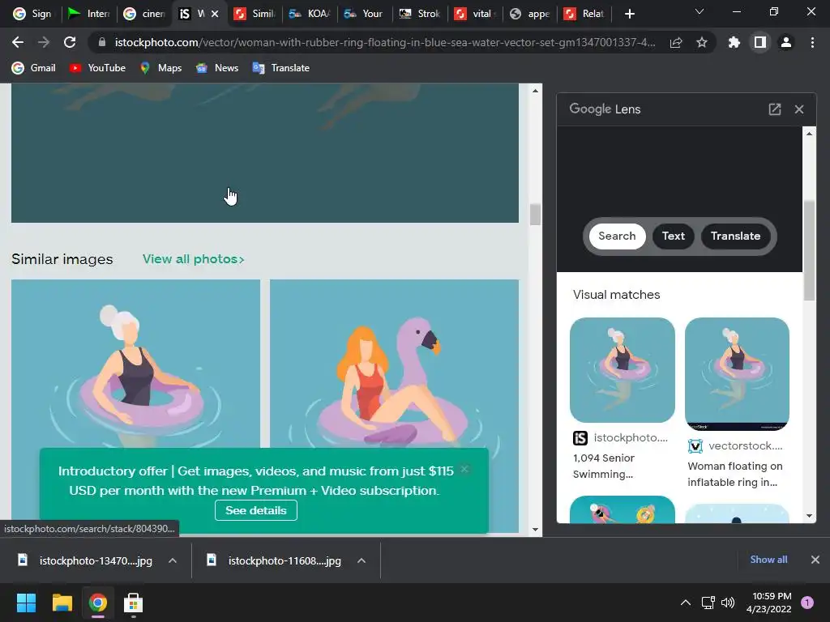Image resolution: width=830 pixels, height=622 pixels.
Task: Close the active istockphoto tab
Action: point(215,14)
